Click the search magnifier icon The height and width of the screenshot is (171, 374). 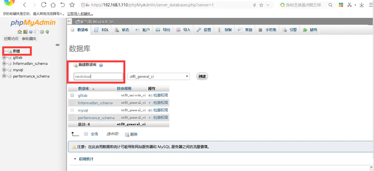click(x=330, y=5)
